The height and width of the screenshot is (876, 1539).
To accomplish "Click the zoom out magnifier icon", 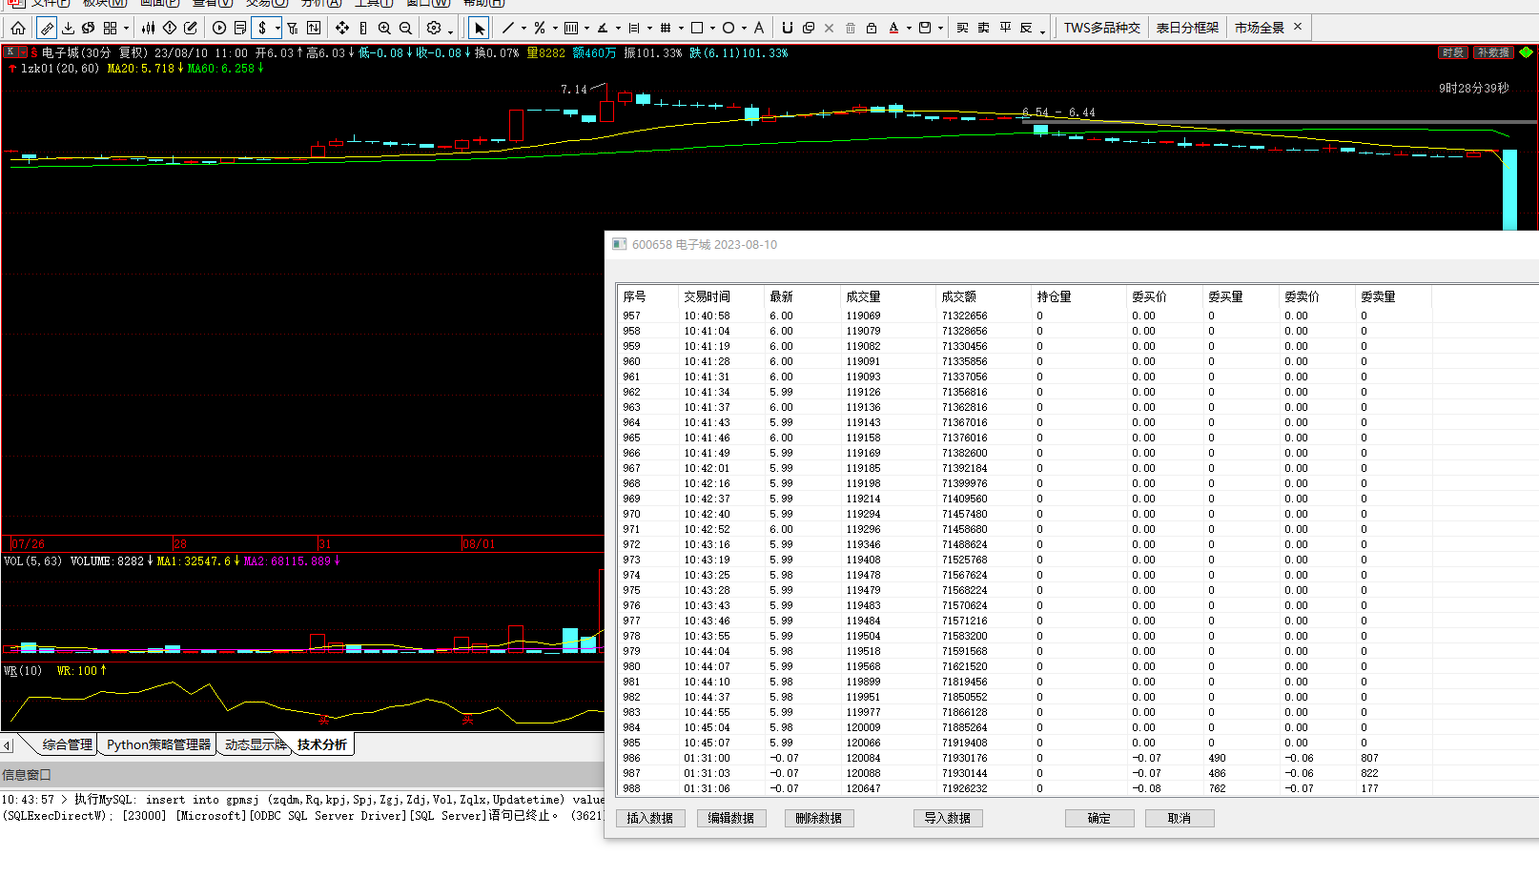I will coord(405,28).
